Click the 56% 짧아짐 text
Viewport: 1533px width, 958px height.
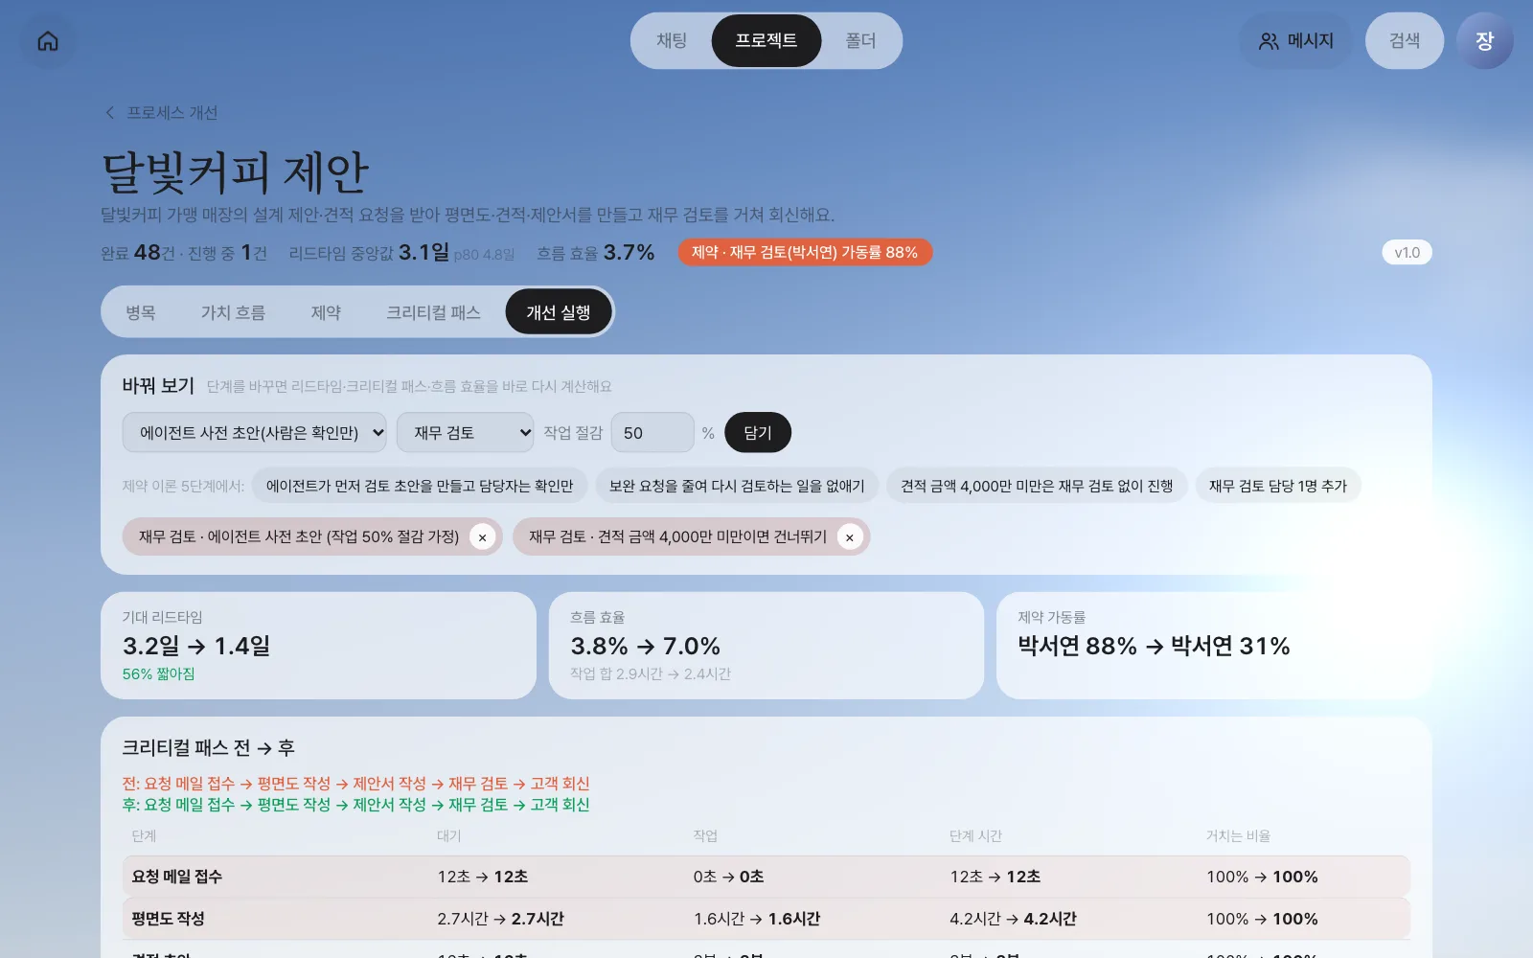[x=159, y=674]
